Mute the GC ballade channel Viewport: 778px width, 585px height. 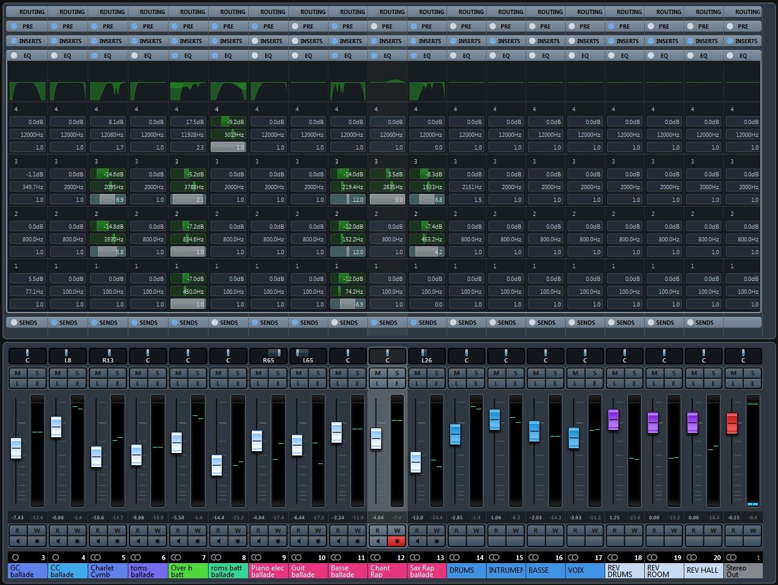18,373
